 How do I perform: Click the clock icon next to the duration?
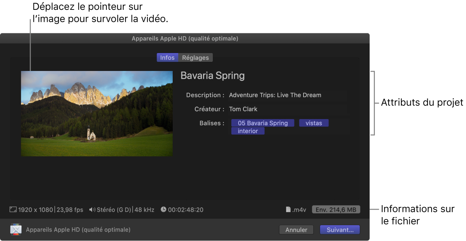[x=164, y=210]
